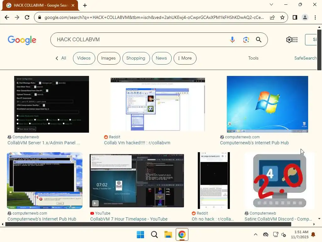322x242 pixels.
Task: Switch to Shopping results
Action: coord(136,58)
